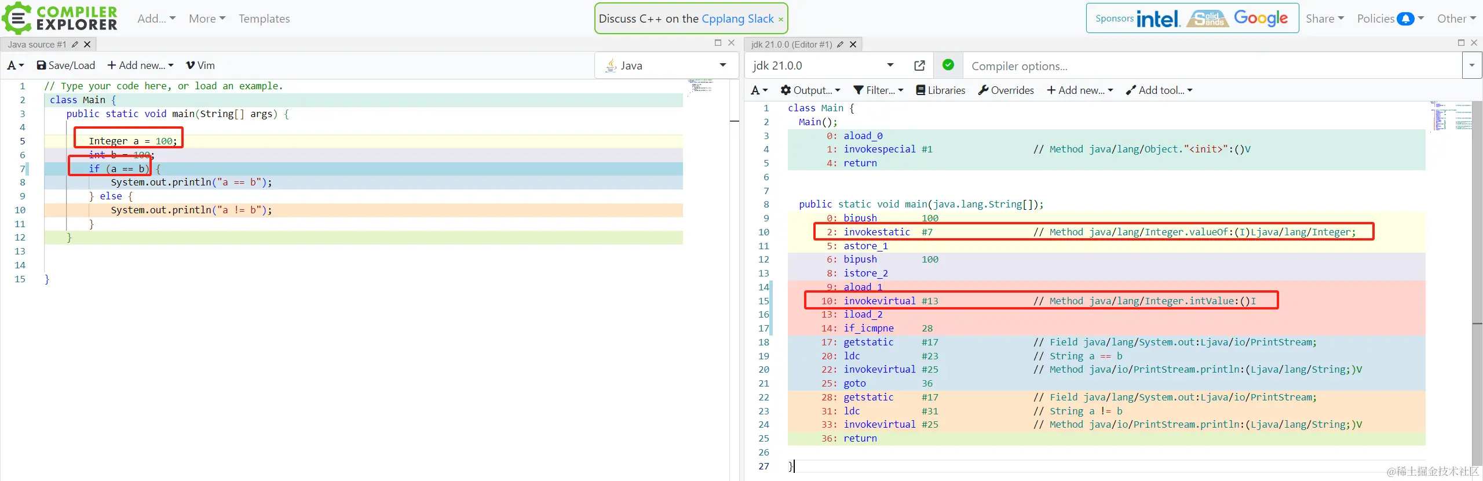Click Save/Load in the editor toolbar
The width and height of the screenshot is (1483, 481).
pyautogui.click(x=65, y=65)
